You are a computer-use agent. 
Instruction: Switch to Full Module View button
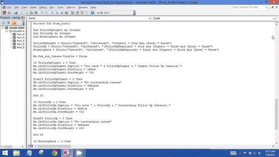[32, 146]
